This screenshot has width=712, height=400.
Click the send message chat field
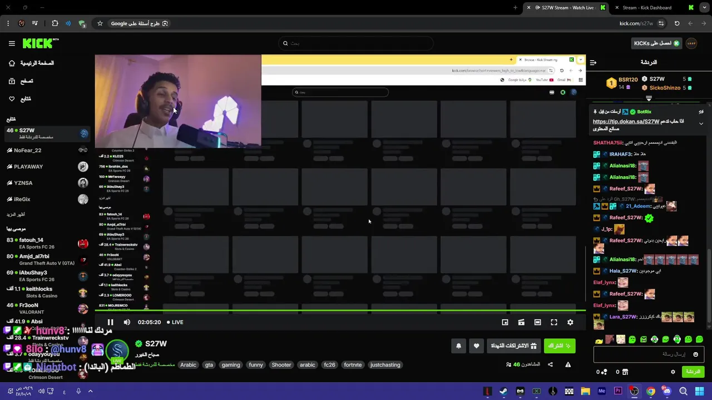coord(649,354)
